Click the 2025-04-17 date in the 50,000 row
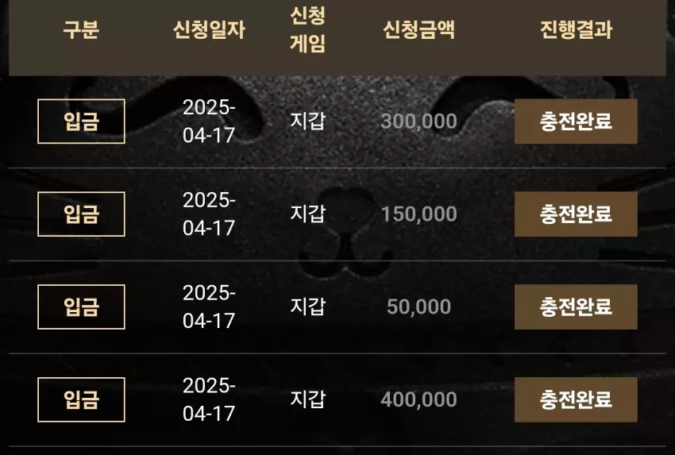The image size is (675, 455). pyautogui.click(x=209, y=307)
